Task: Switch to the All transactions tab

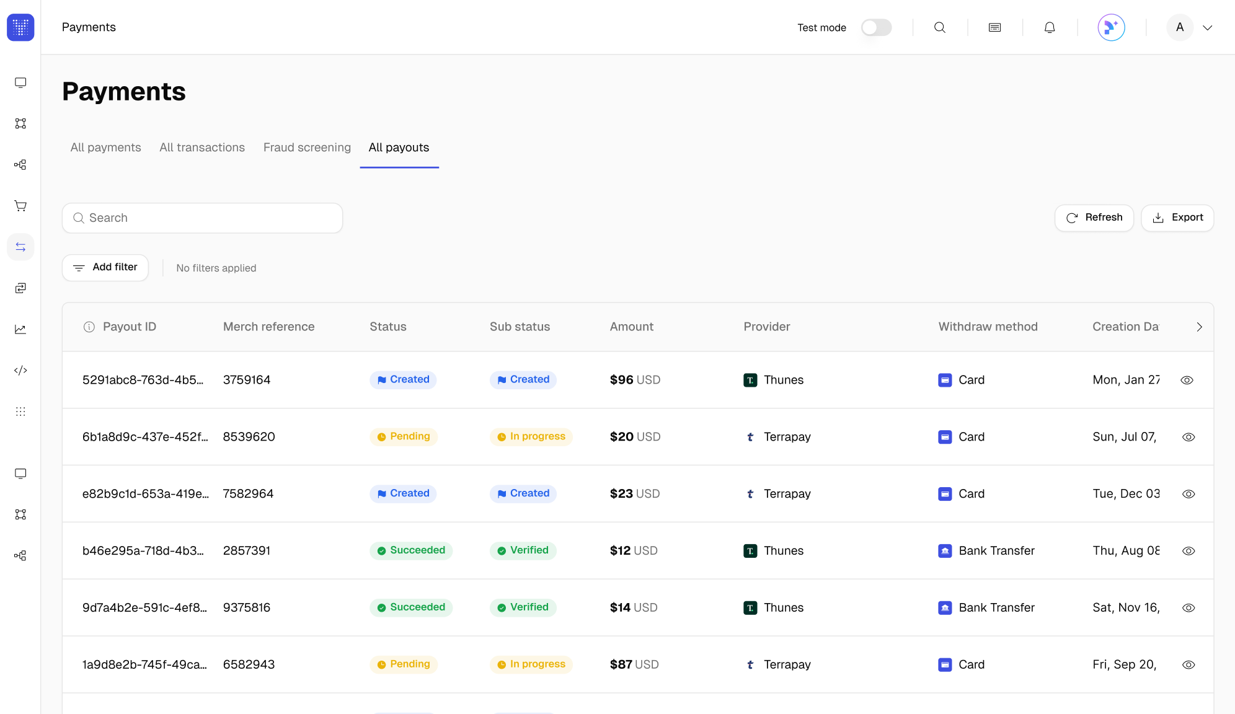Action: coord(202,148)
